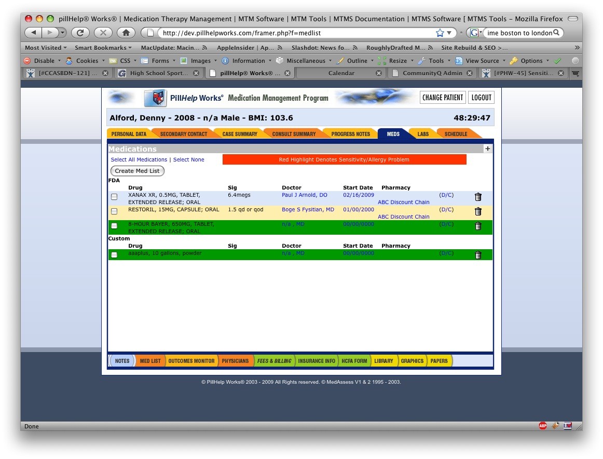Tick the RESTORIL medication checkbox
This screenshot has height=459, width=603.
pyautogui.click(x=114, y=211)
